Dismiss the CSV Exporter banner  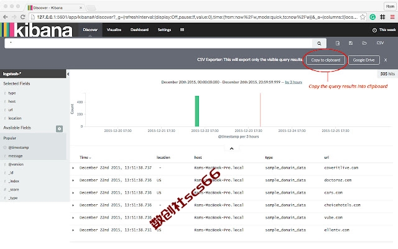click(x=386, y=60)
